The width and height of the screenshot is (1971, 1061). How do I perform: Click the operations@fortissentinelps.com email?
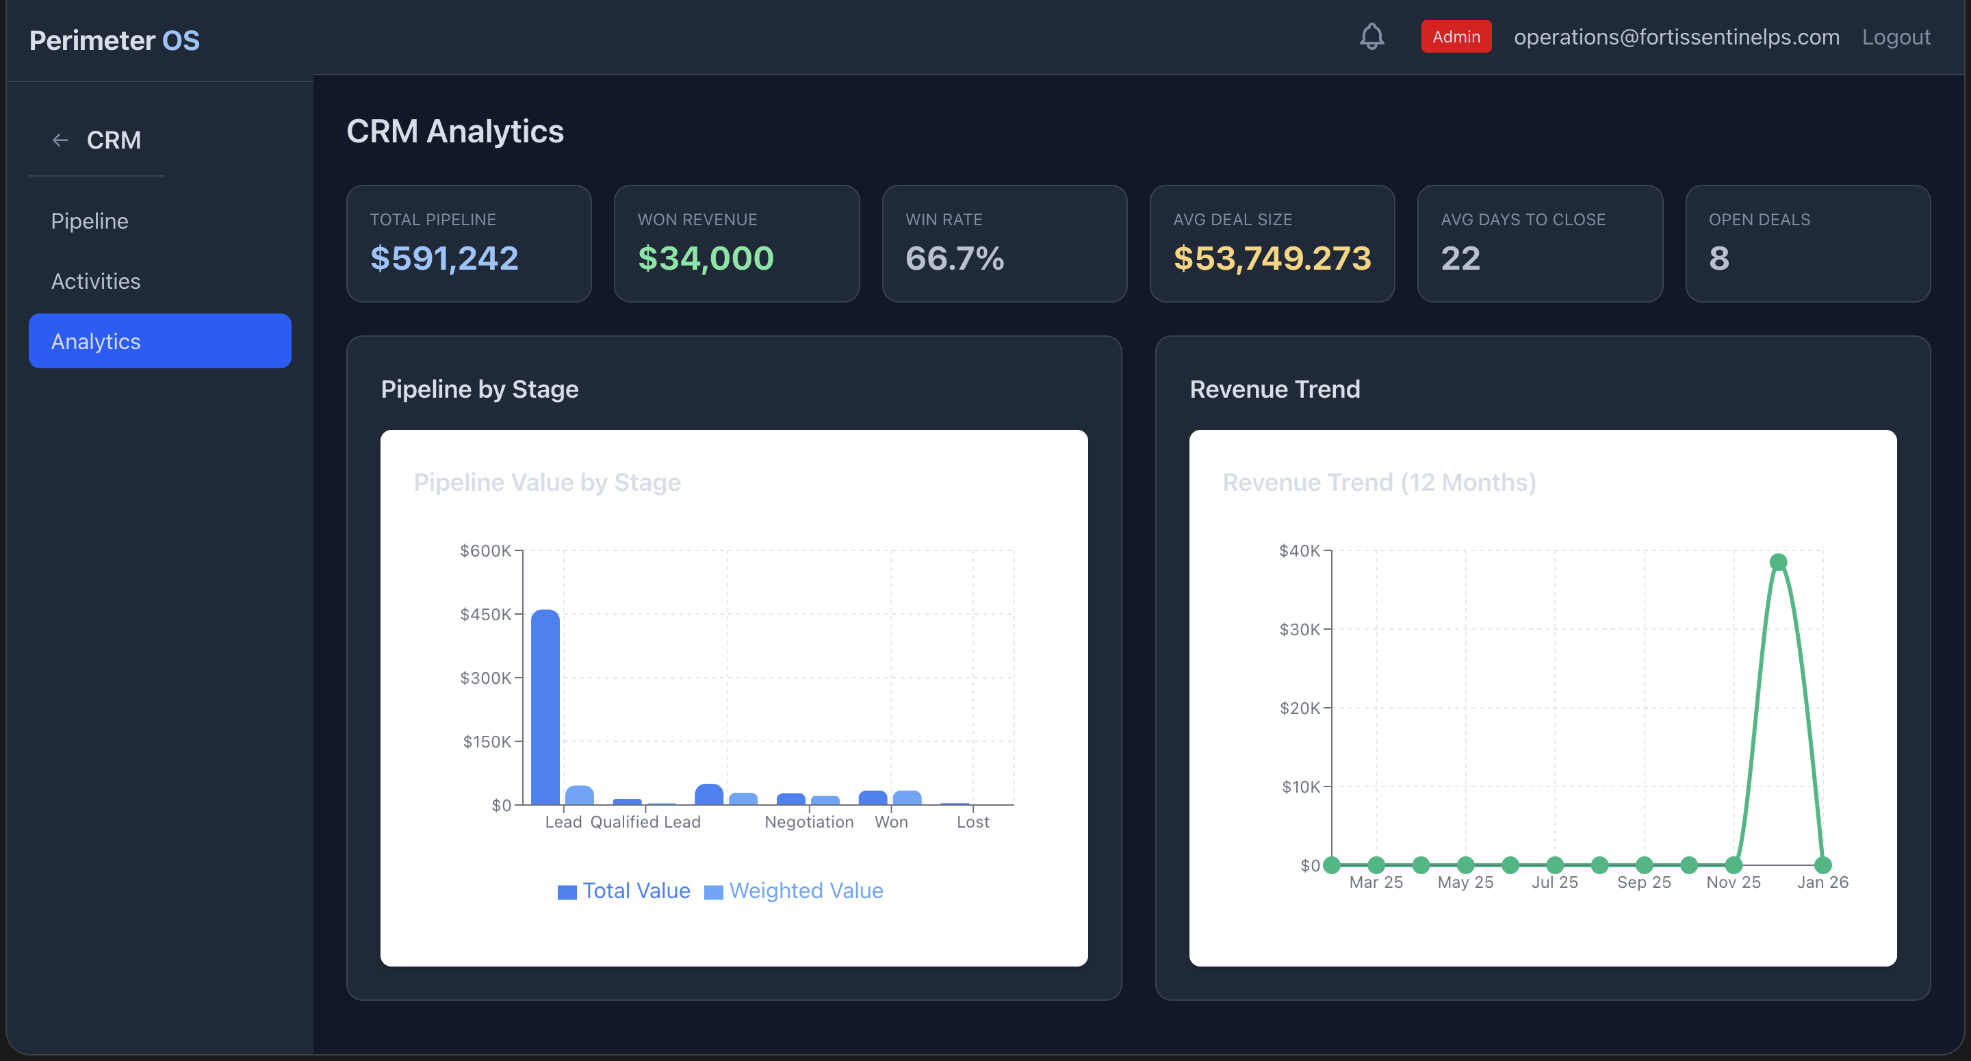pos(1675,36)
